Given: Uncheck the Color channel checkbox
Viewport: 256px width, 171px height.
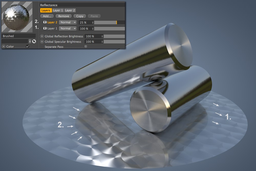Looking at the screenshot, I should [x=28, y=46].
